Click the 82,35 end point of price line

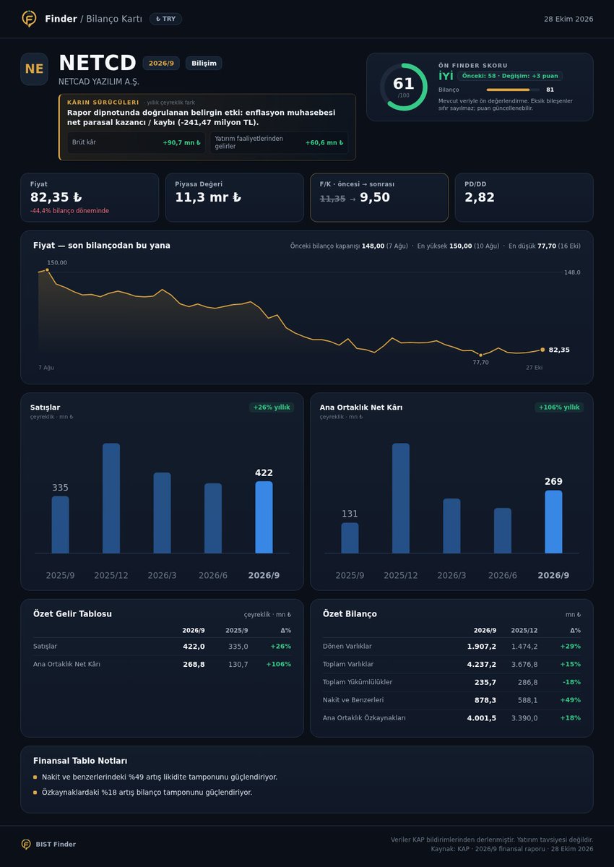pos(542,350)
